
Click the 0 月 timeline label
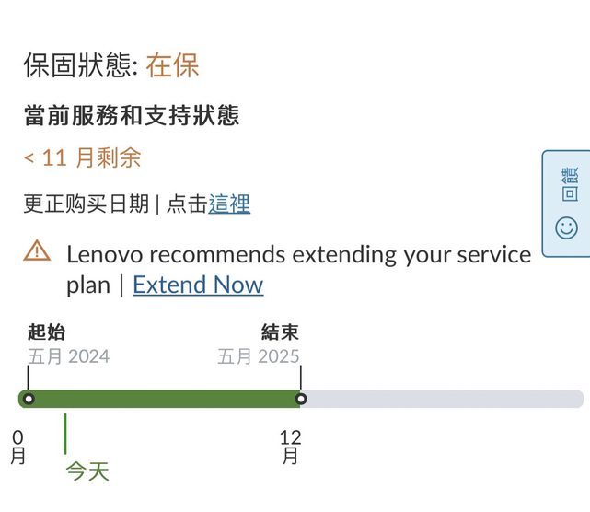(x=18, y=447)
